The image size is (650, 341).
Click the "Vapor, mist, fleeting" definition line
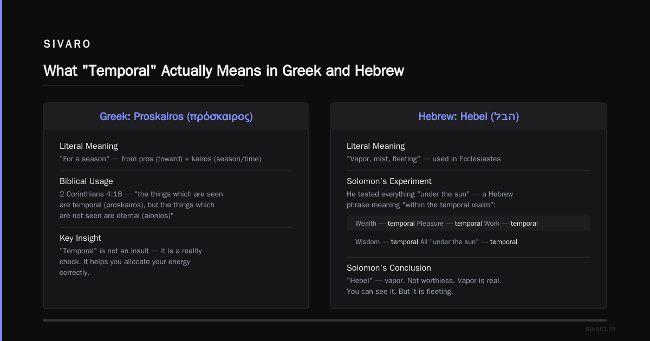(x=424, y=159)
